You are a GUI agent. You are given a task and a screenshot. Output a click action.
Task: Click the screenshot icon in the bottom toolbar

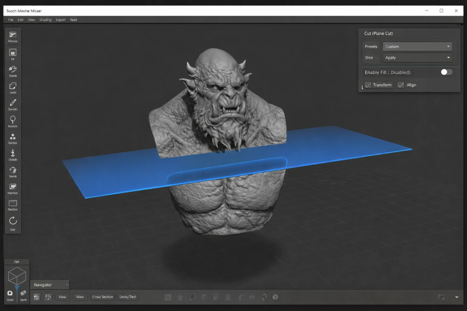point(168,297)
